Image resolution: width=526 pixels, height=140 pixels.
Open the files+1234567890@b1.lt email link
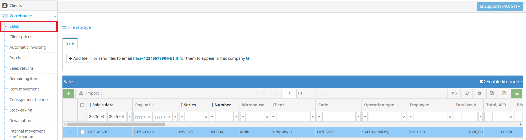156,58
